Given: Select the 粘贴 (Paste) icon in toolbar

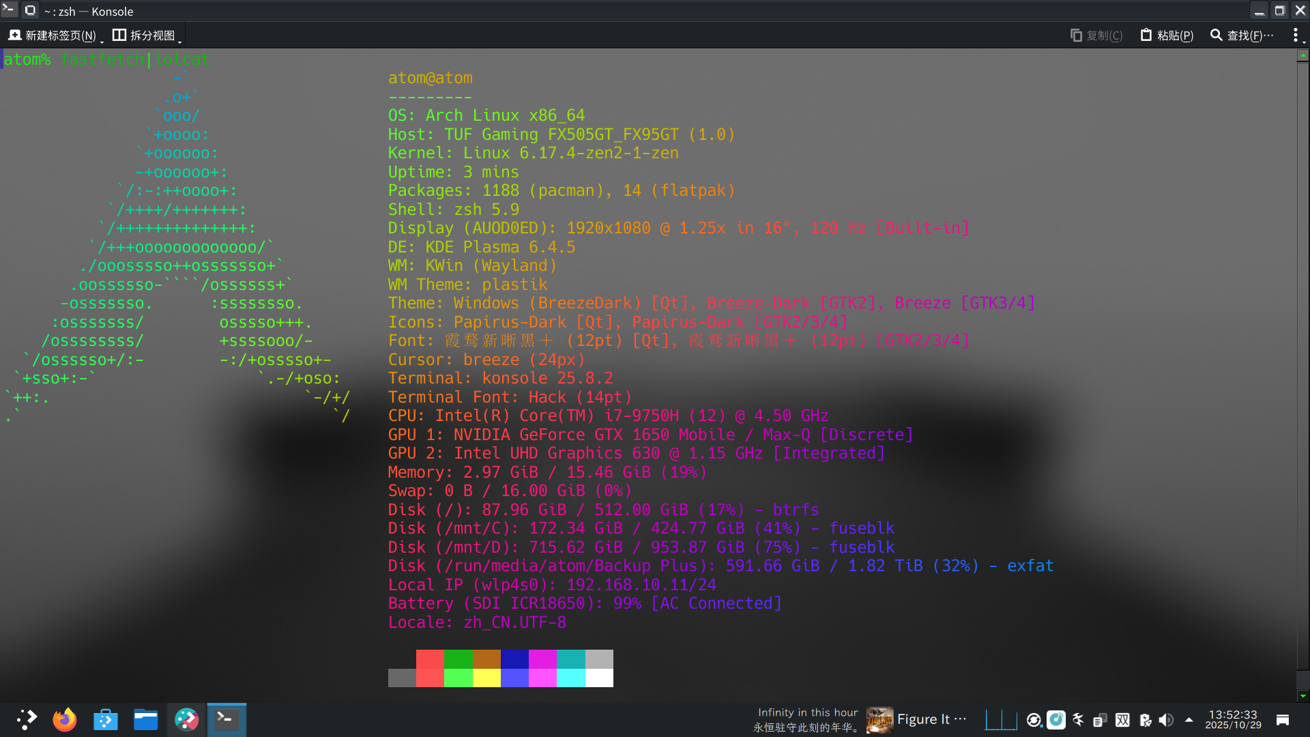Looking at the screenshot, I should click(x=1146, y=35).
